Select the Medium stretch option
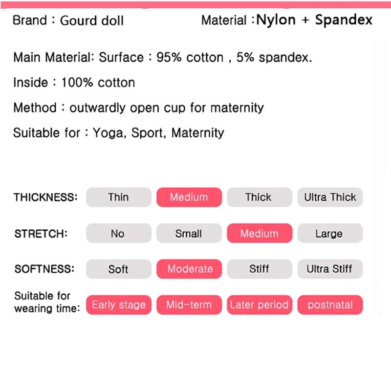The width and height of the screenshot is (391, 391). pyautogui.click(x=260, y=233)
